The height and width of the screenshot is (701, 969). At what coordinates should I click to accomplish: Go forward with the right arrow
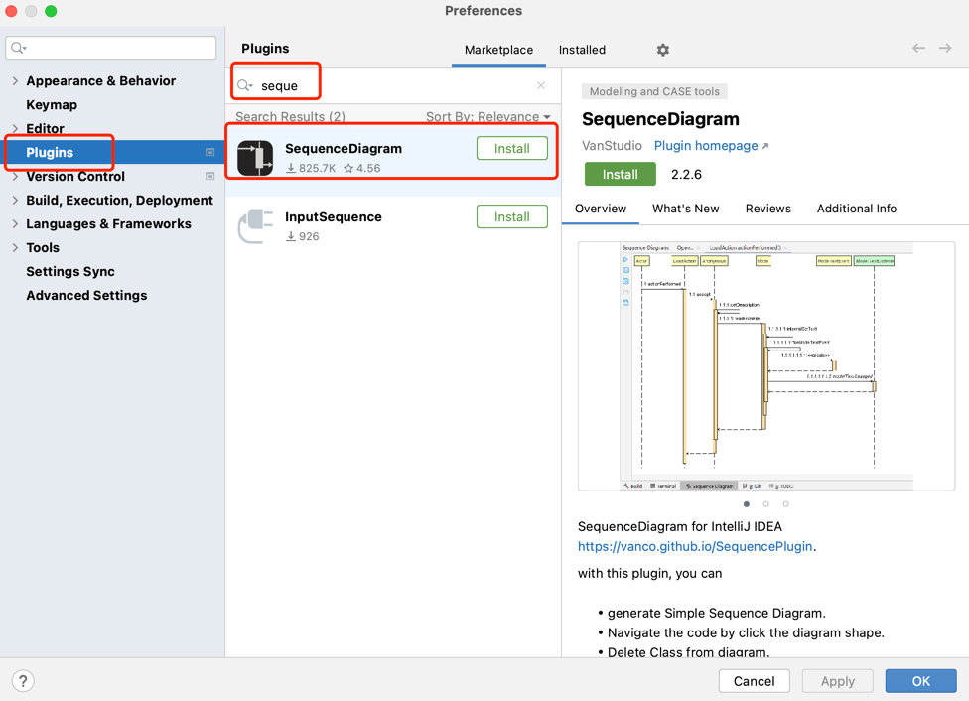click(x=945, y=49)
